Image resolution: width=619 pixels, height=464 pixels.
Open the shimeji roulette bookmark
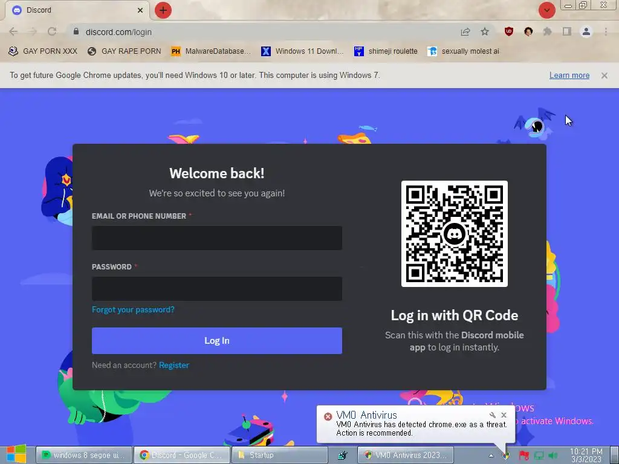386,51
